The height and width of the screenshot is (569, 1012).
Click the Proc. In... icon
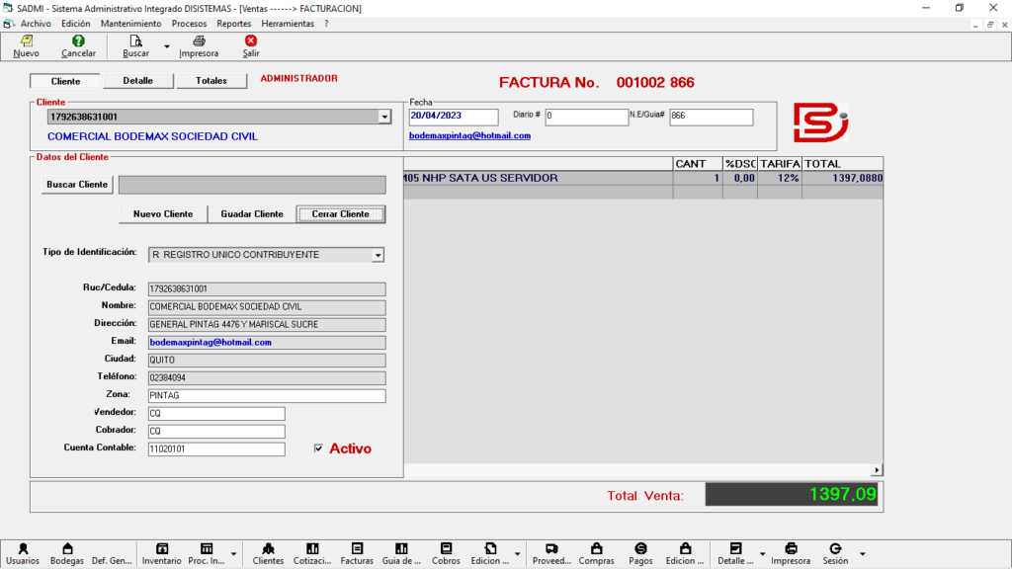click(x=207, y=548)
